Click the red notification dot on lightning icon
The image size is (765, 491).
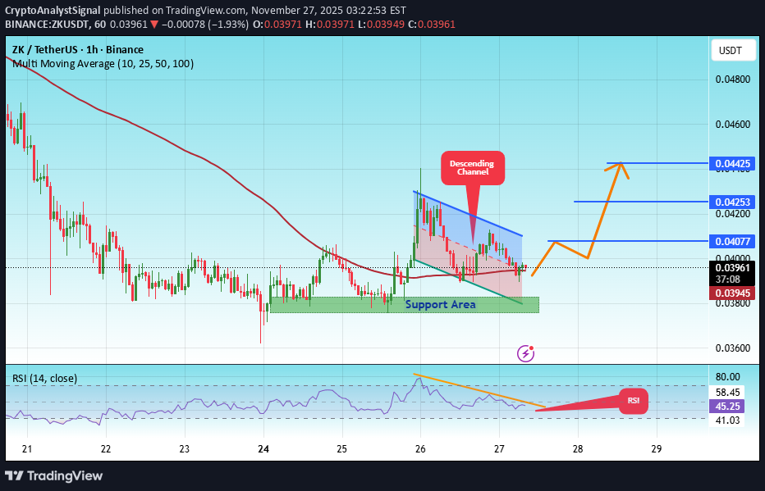(x=530, y=348)
